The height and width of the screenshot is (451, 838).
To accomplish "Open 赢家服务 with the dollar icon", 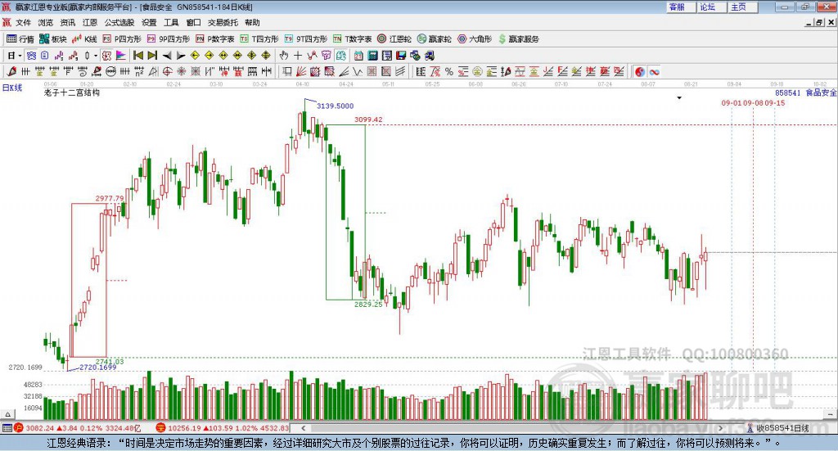I will coord(518,39).
